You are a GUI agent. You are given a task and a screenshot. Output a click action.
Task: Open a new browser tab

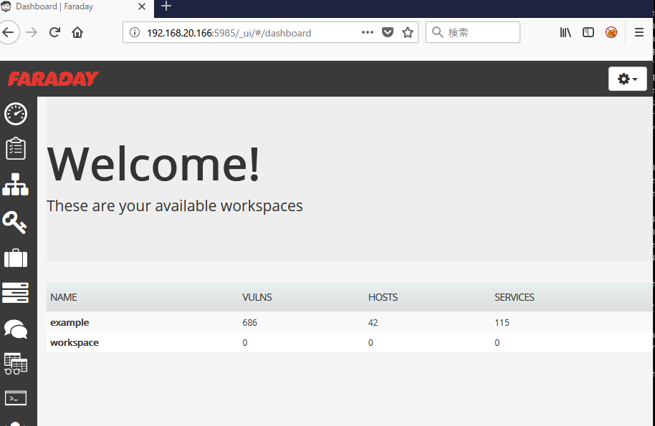(166, 6)
